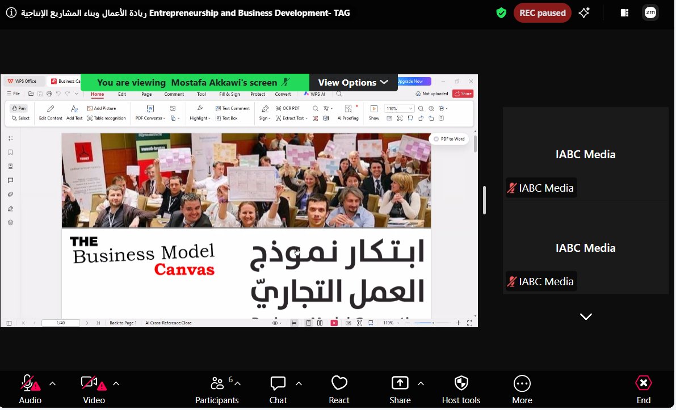Open Highlight tool dropdown
Image resolution: width=676 pixels, height=410 pixels.
pos(200,113)
